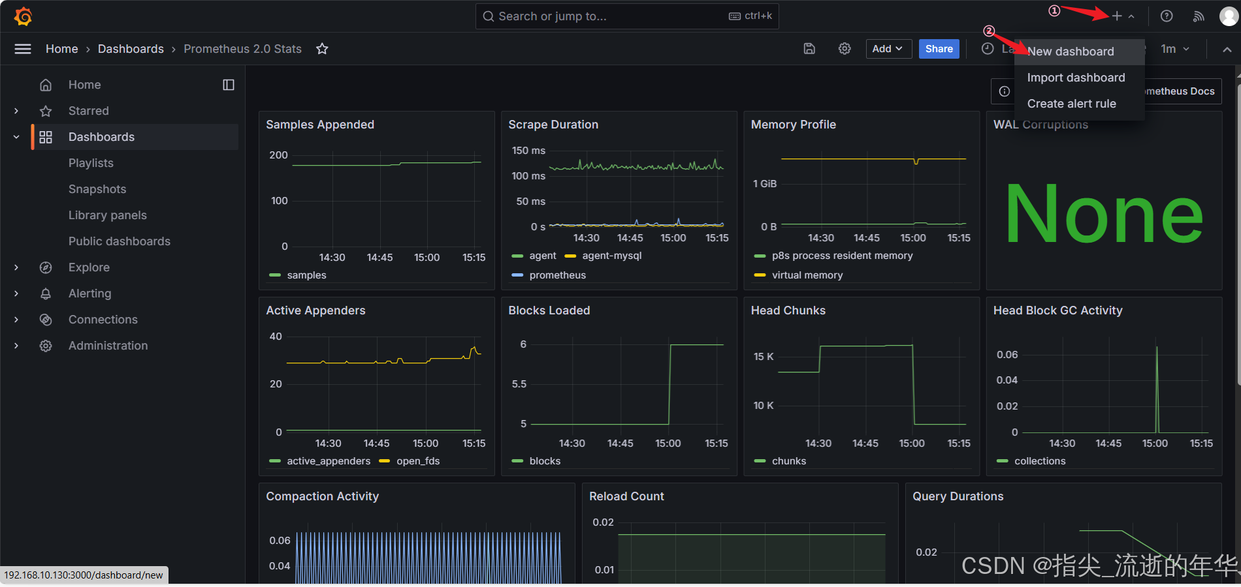Collapse the top toolbar with chevron-up

point(1227,50)
